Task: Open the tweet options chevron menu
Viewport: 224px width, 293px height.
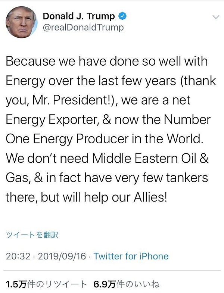Action: tap(215, 17)
